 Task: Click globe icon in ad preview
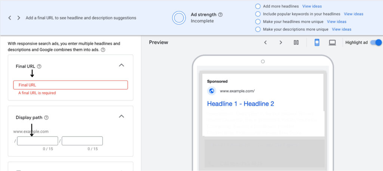point(212,91)
